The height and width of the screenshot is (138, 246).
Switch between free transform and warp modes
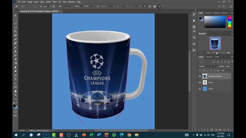click(x=145, y=7)
